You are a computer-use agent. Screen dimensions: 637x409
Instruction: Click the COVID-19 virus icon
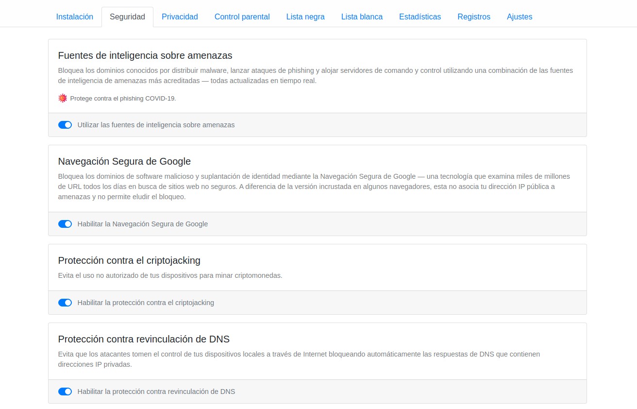point(63,98)
